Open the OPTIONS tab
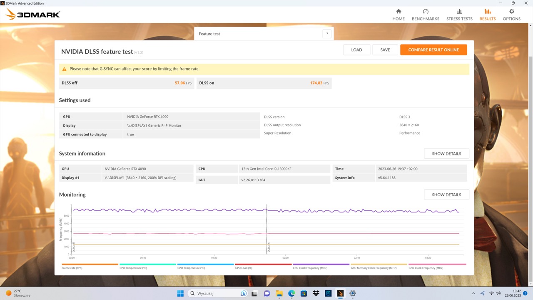The width and height of the screenshot is (533, 300). tap(512, 15)
